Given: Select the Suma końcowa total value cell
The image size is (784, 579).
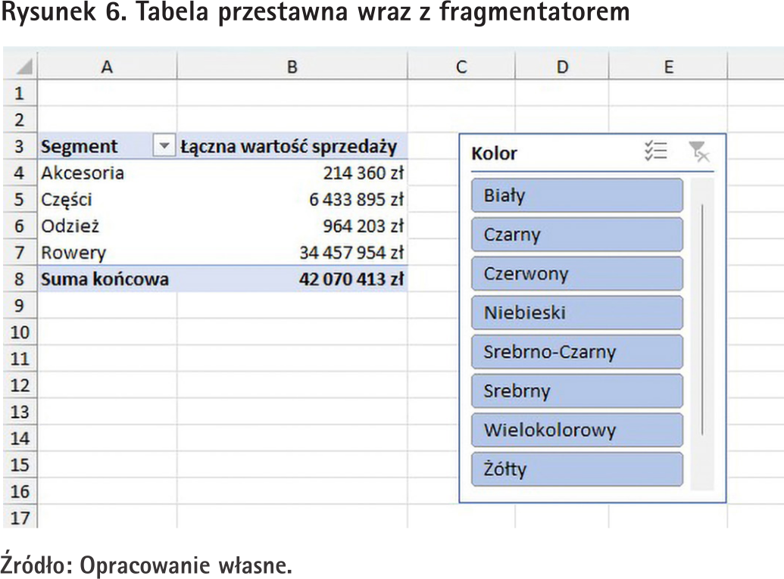Looking at the screenshot, I should [x=350, y=279].
